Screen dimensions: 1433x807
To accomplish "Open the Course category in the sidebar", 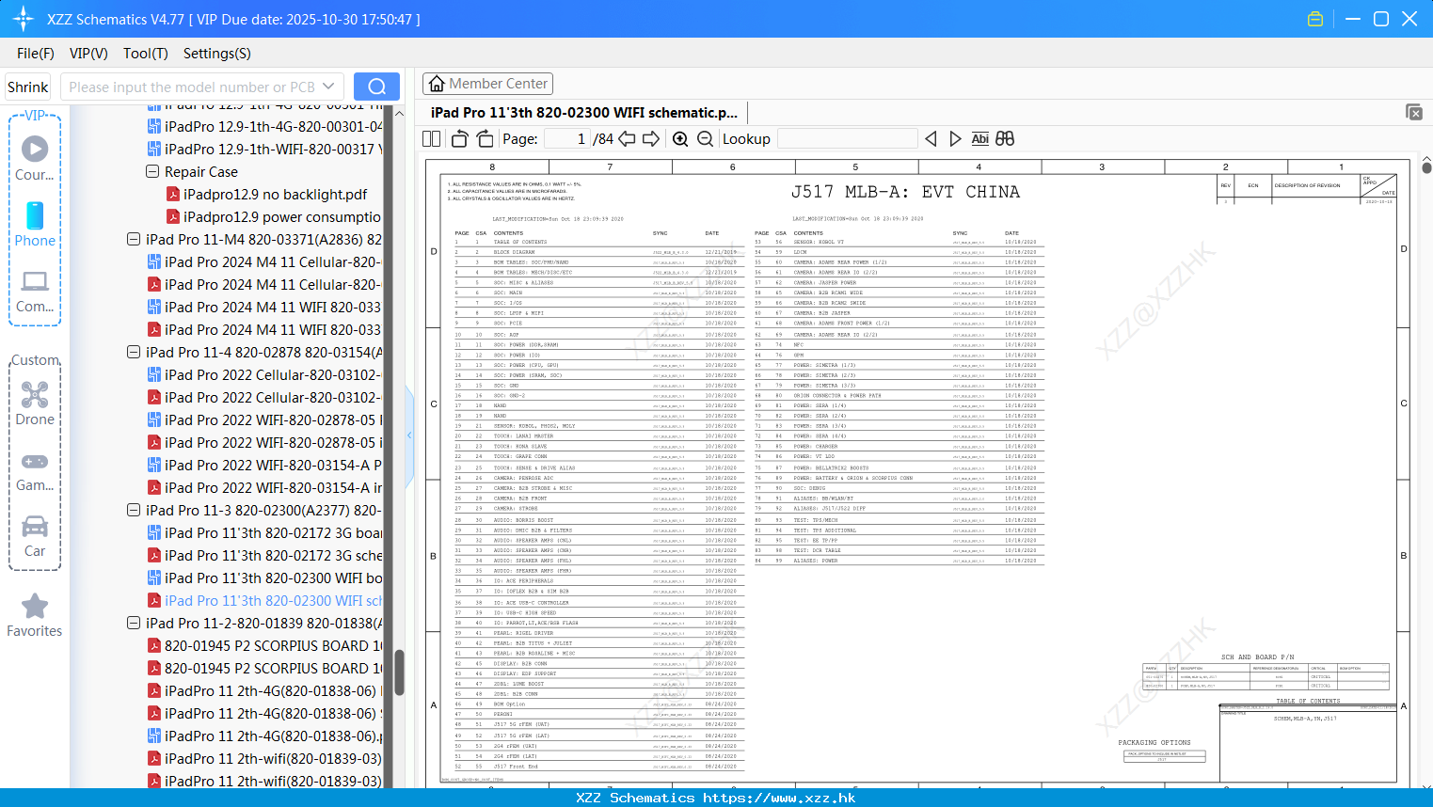I will (35, 158).
